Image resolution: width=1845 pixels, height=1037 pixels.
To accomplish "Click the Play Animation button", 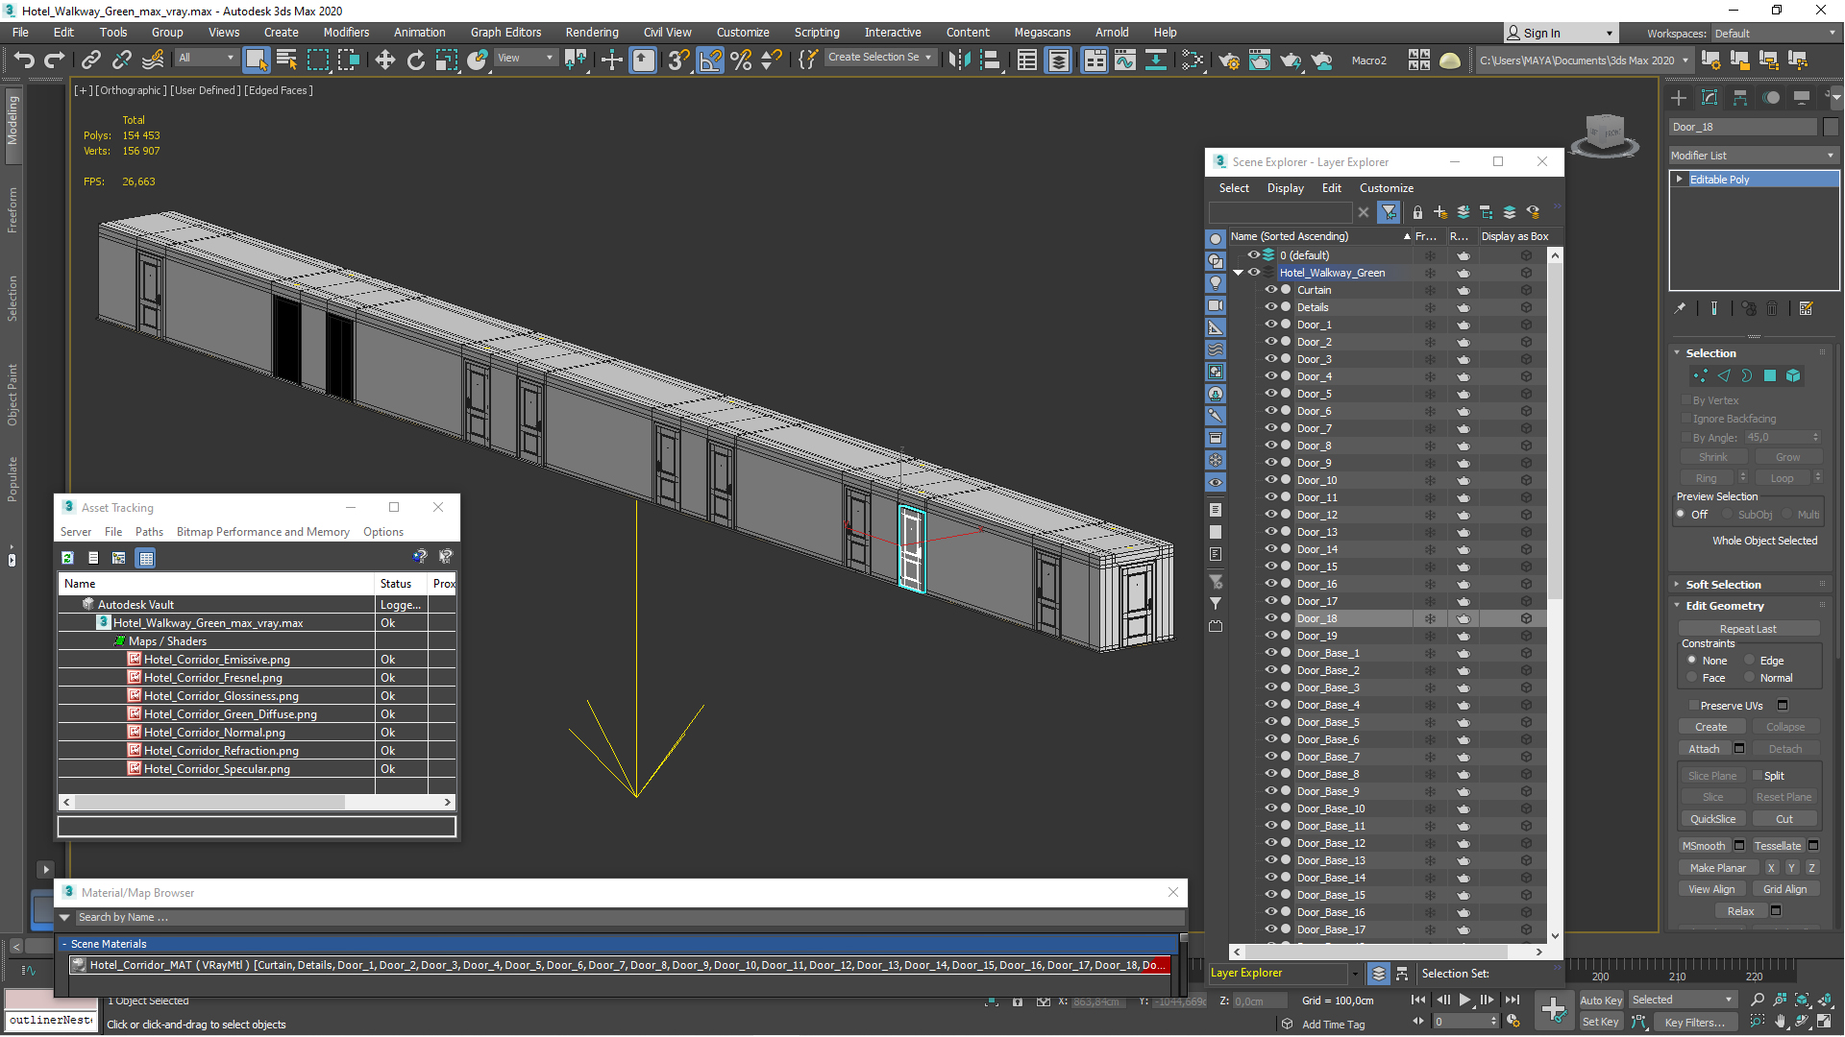I will tap(1464, 1001).
